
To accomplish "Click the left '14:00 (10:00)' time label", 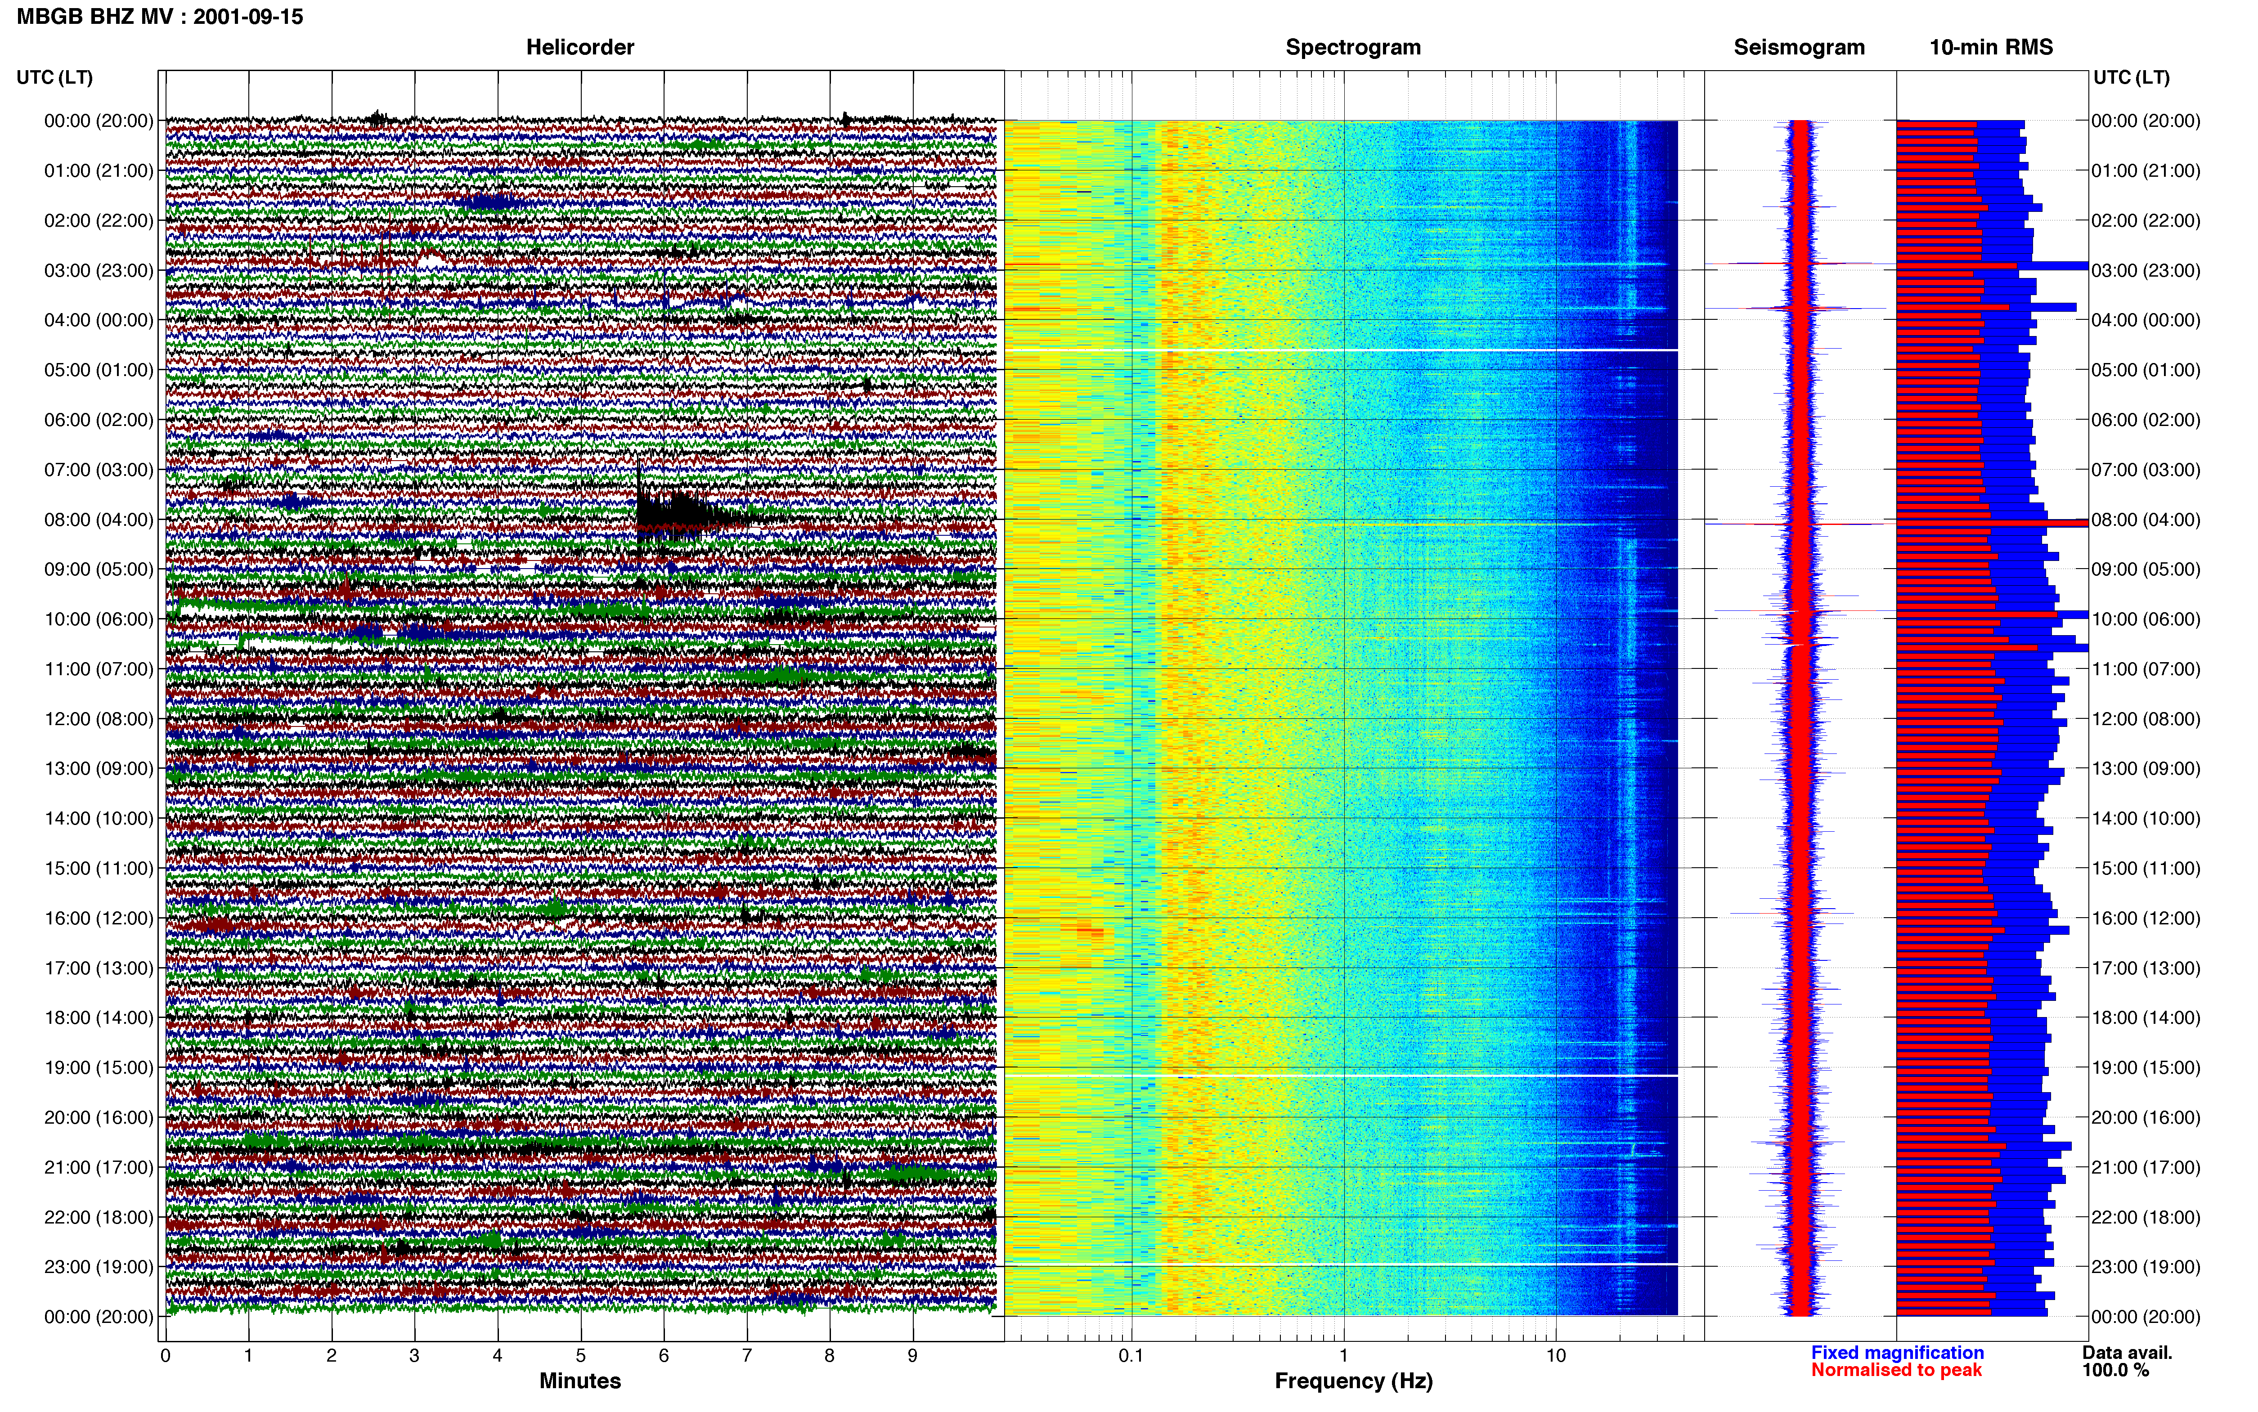I will (x=99, y=818).
